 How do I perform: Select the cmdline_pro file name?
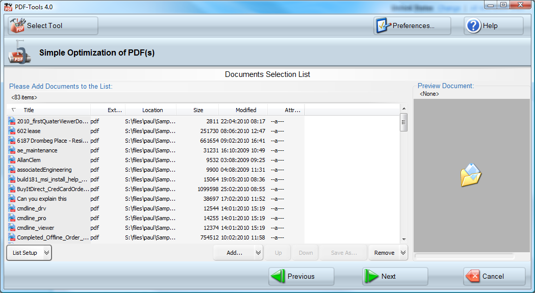click(x=32, y=218)
